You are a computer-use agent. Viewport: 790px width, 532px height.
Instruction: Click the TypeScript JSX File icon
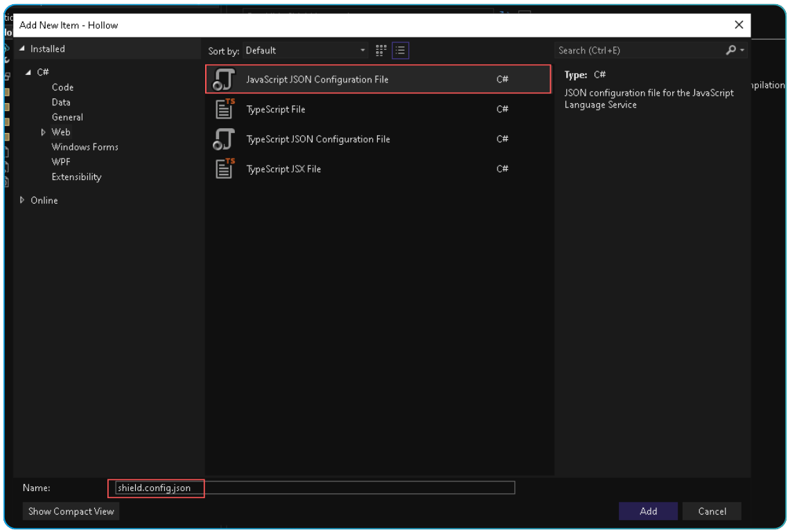coord(223,168)
